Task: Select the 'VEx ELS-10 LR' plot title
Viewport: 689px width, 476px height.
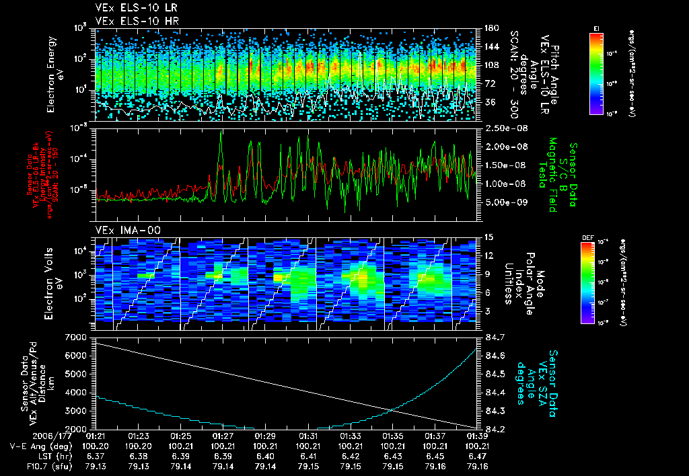Action: [137, 7]
